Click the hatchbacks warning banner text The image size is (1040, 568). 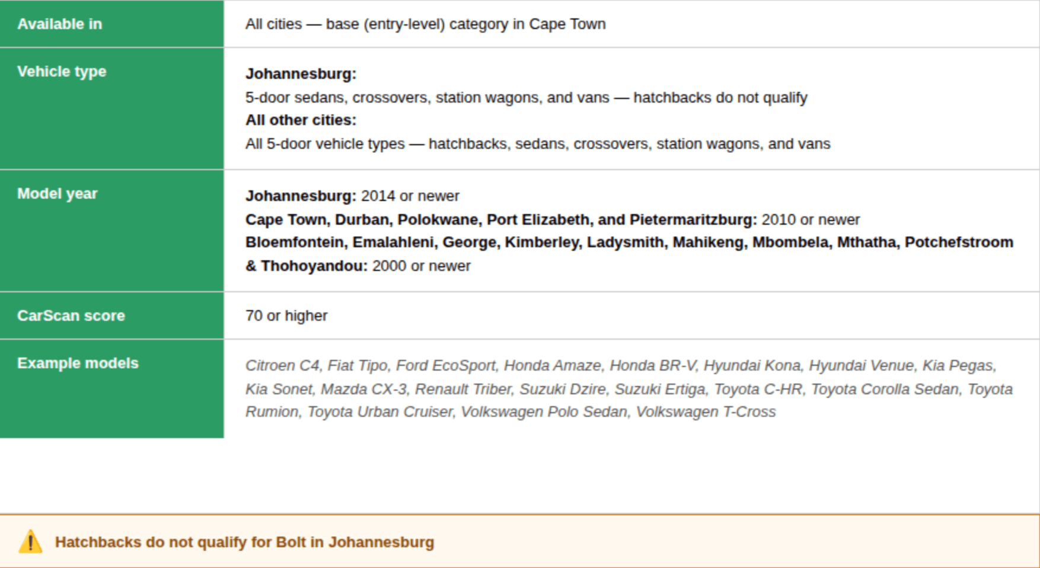(x=244, y=543)
